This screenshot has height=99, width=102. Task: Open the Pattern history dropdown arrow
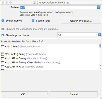[99, 7]
